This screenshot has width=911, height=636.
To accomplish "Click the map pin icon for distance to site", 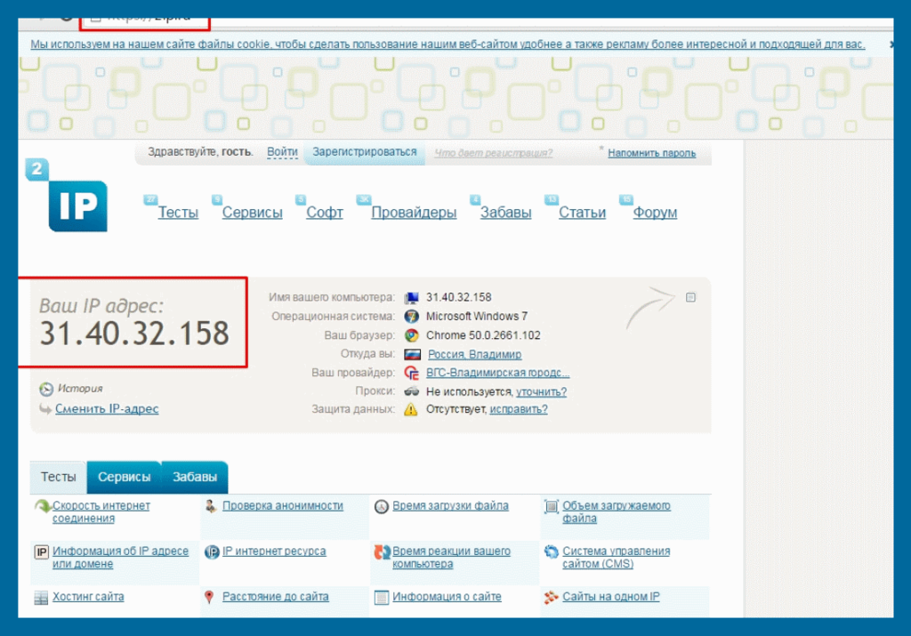I will click(210, 597).
